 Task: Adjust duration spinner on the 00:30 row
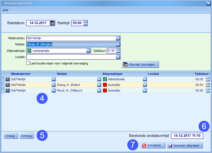pyautogui.click(x=208, y=79)
